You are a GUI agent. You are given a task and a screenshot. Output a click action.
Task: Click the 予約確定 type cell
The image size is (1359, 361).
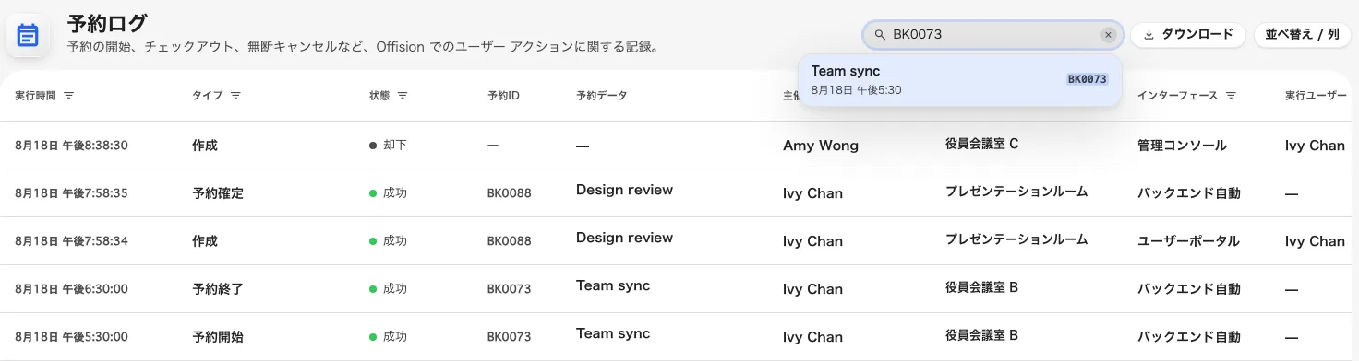[x=218, y=193]
